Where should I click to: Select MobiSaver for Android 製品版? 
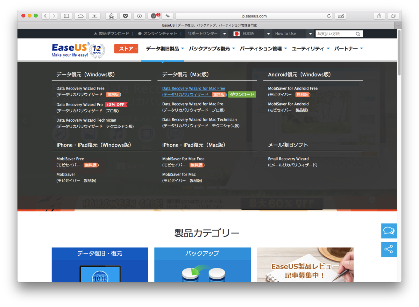click(288, 107)
